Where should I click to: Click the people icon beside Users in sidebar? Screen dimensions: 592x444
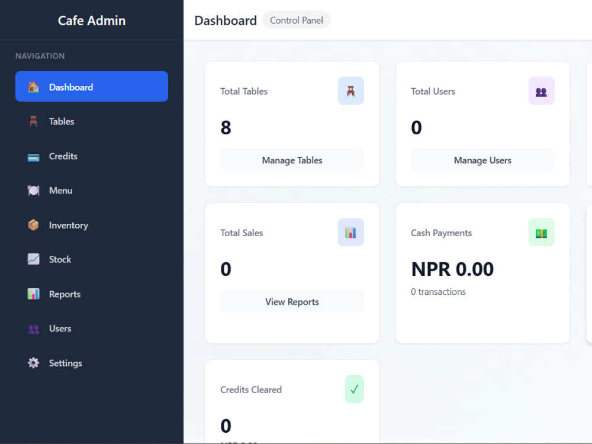tap(33, 329)
